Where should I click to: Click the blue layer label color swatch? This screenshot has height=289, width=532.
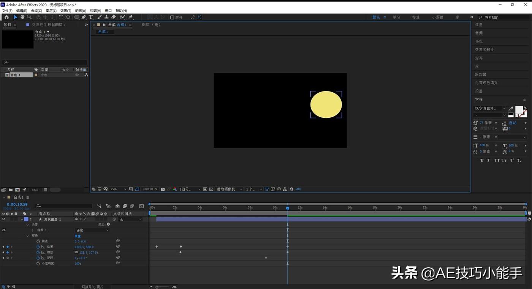point(26,219)
